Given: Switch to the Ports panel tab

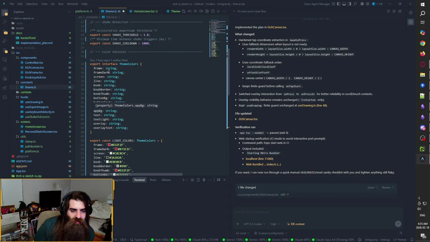Looking at the screenshot, I should click(153, 180).
